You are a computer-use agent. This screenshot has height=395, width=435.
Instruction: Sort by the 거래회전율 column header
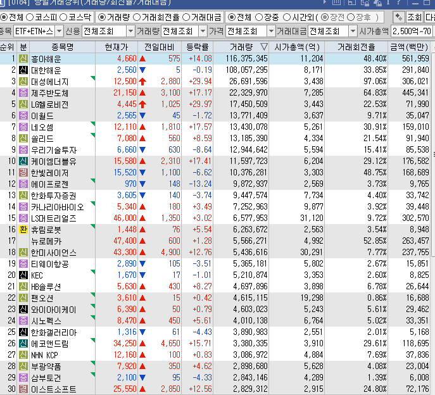[x=356, y=47]
